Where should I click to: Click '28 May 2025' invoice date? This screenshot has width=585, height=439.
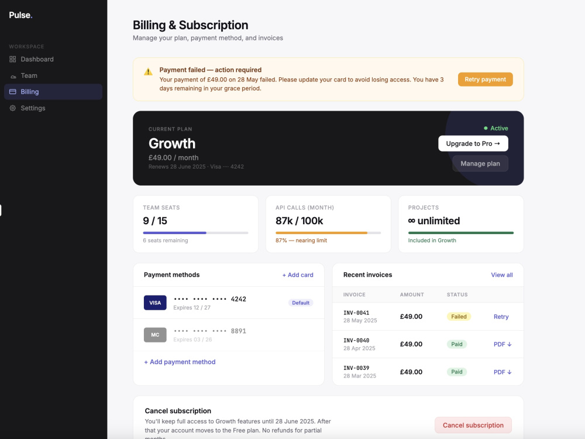(x=360, y=320)
